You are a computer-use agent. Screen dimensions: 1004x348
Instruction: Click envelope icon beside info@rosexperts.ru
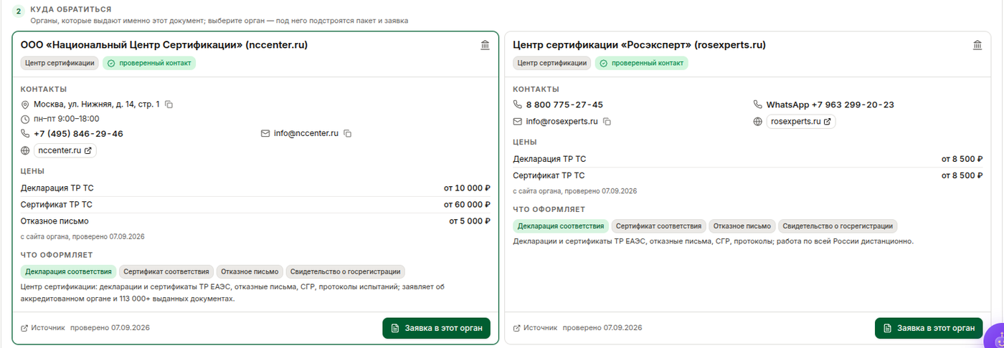click(x=518, y=122)
